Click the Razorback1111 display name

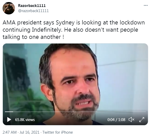pyautogui.click(x=32, y=6)
